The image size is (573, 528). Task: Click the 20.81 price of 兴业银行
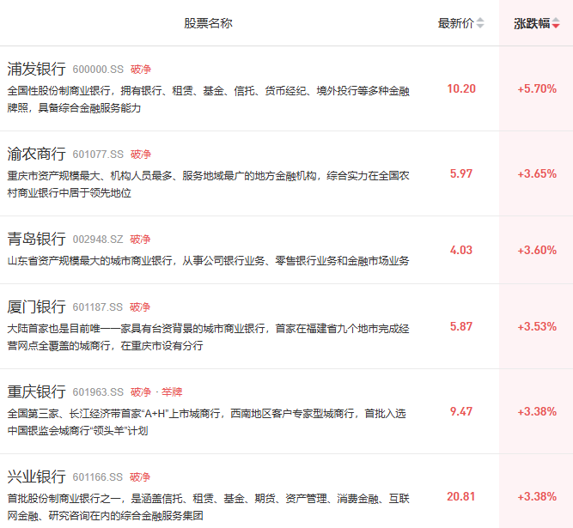tap(461, 496)
